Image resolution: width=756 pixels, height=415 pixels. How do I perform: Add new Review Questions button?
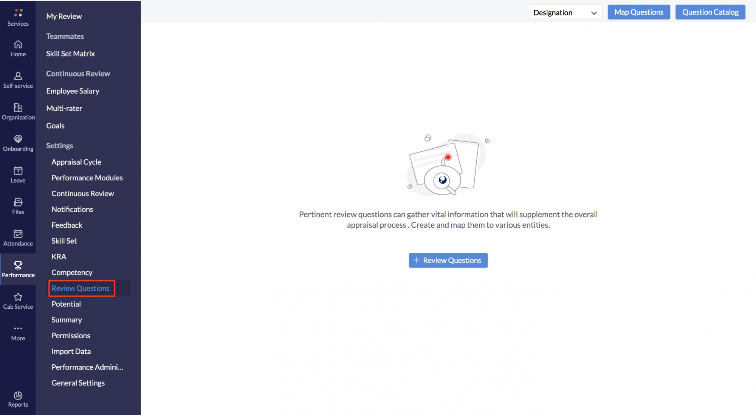(448, 260)
